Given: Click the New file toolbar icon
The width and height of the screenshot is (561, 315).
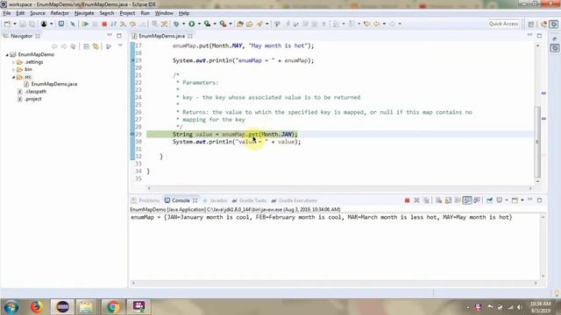Looking at the screenshot, I should (x=8, y=24).
